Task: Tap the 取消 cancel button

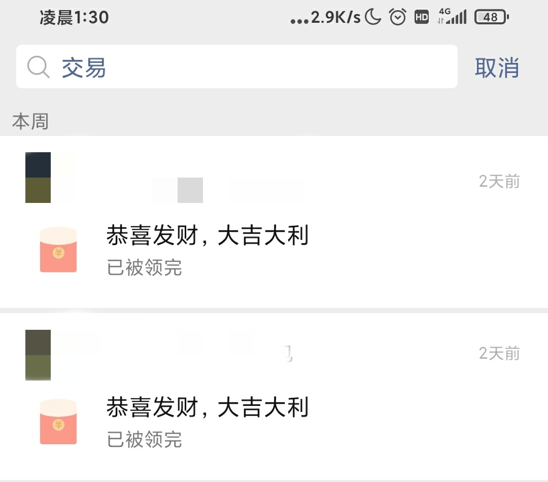Action: tap(497, 67)
